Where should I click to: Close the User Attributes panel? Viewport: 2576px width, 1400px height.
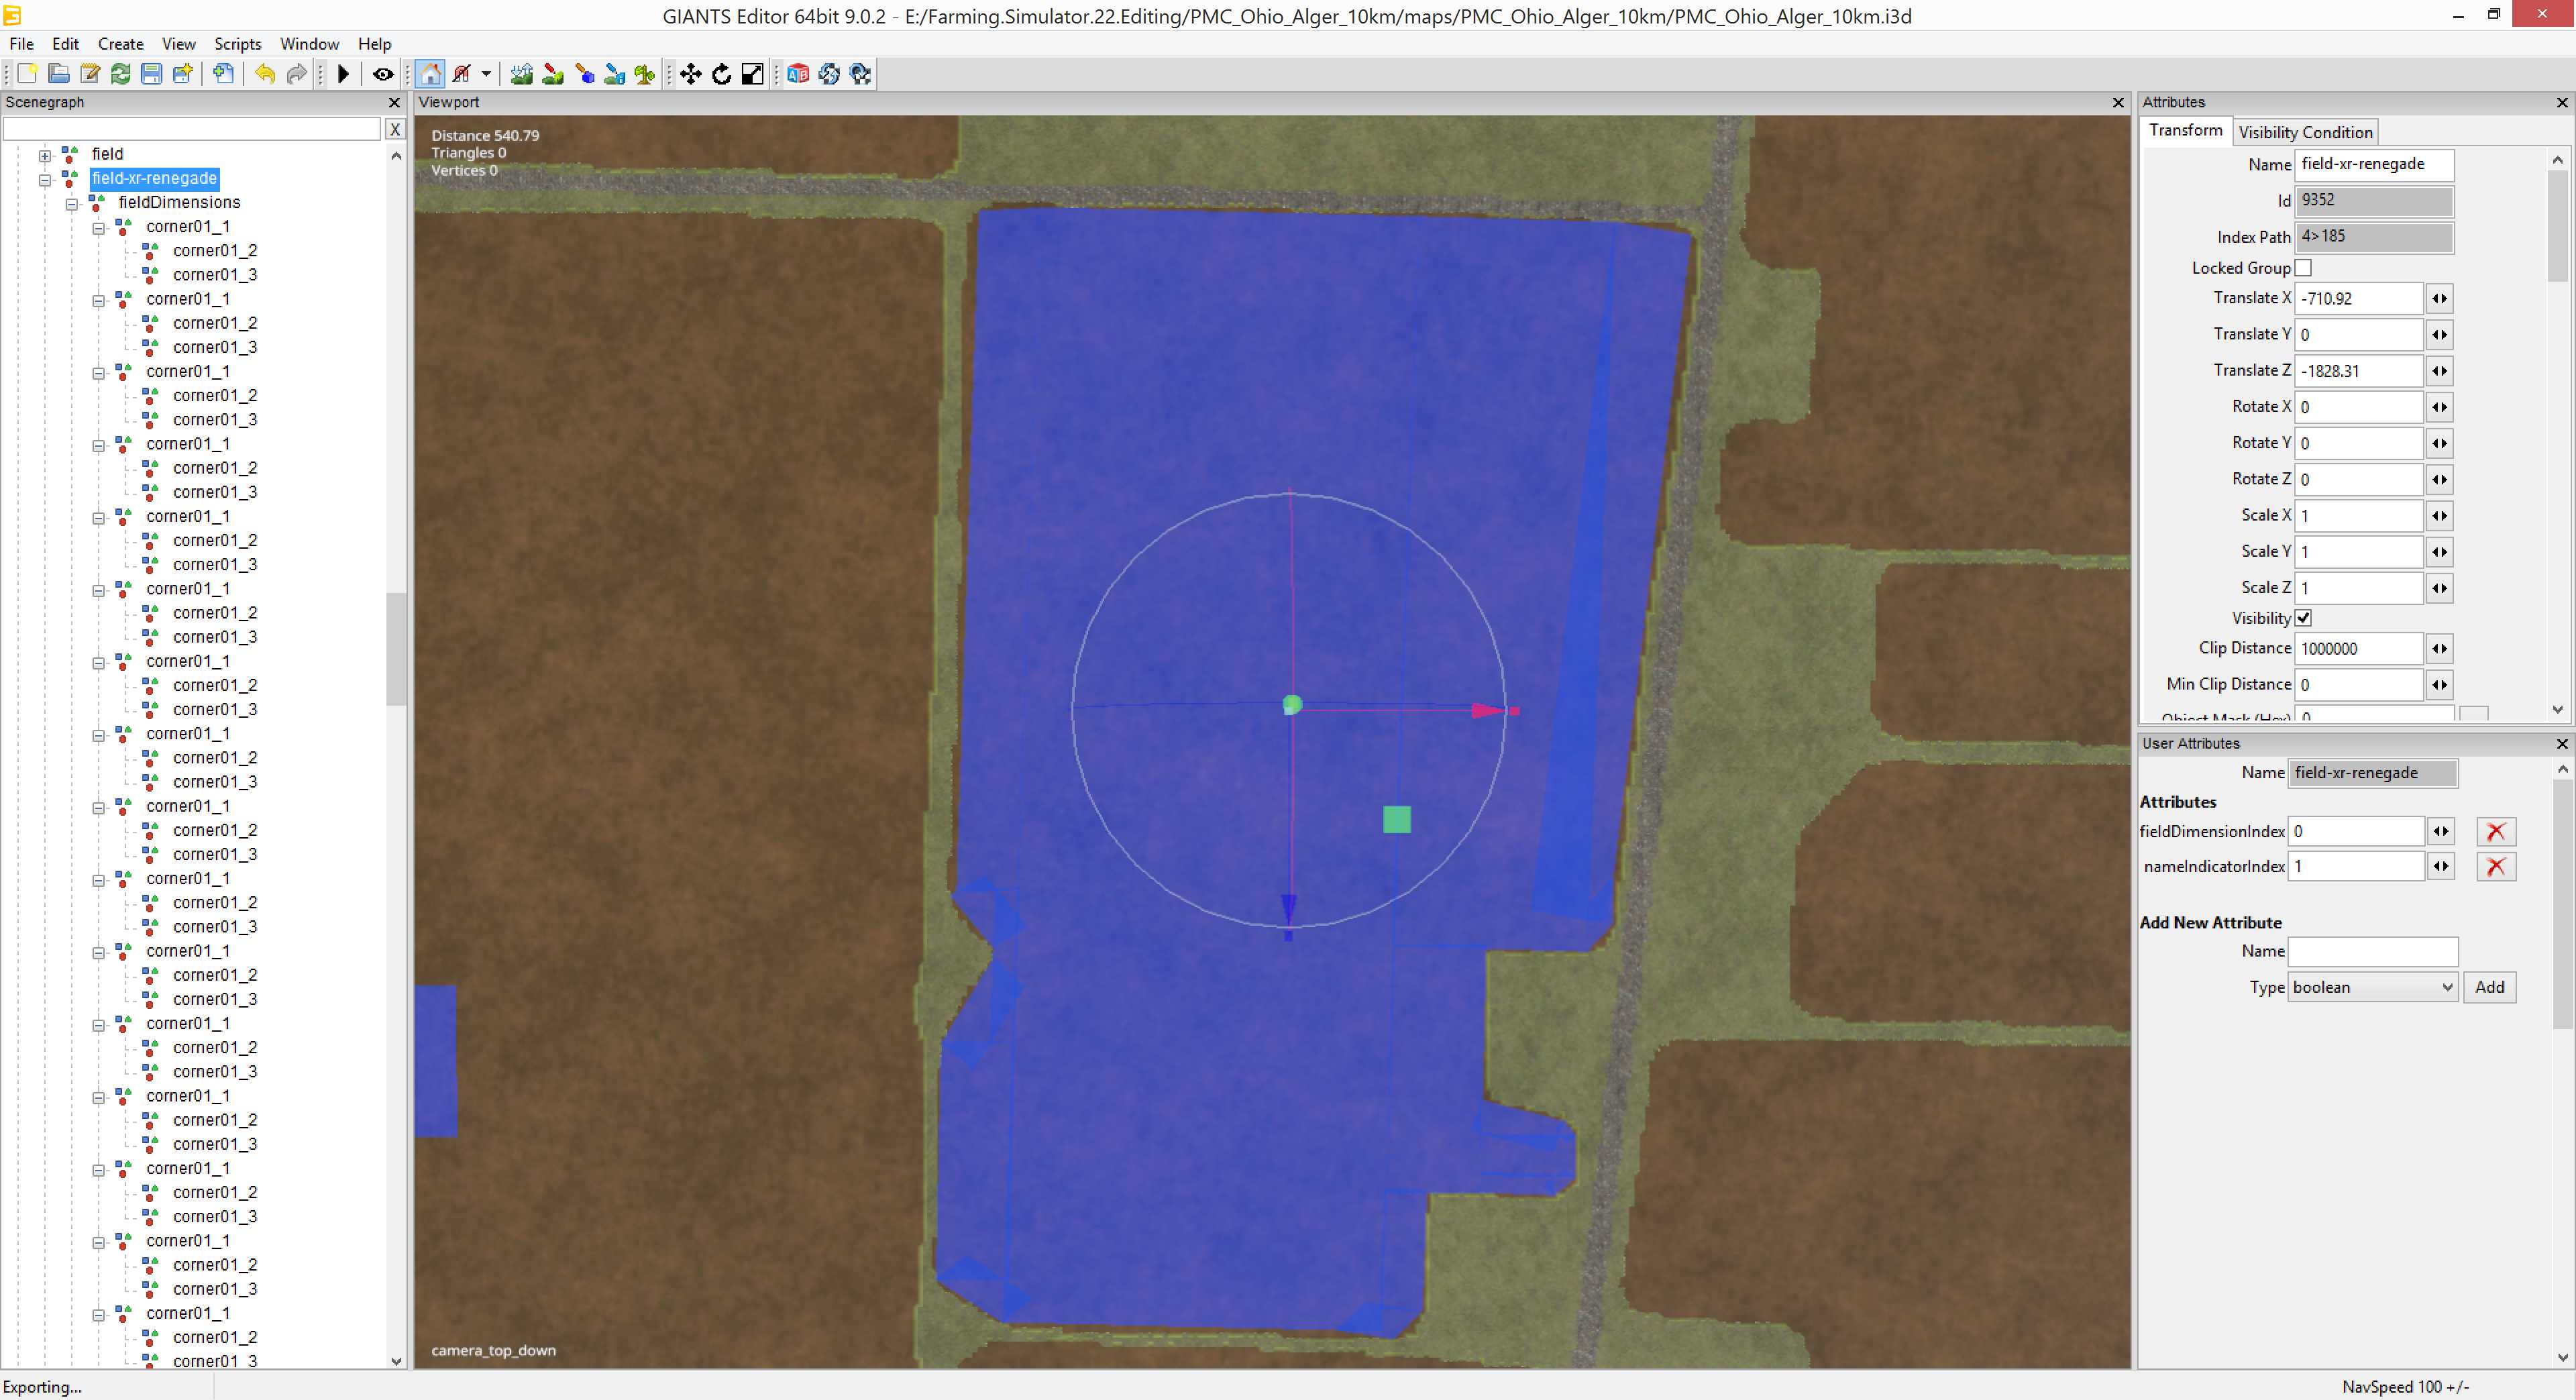tap(2562, 744)
